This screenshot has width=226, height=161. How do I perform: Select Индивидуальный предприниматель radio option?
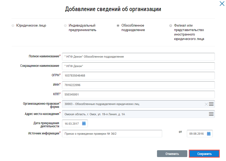[x=65, y=26]
